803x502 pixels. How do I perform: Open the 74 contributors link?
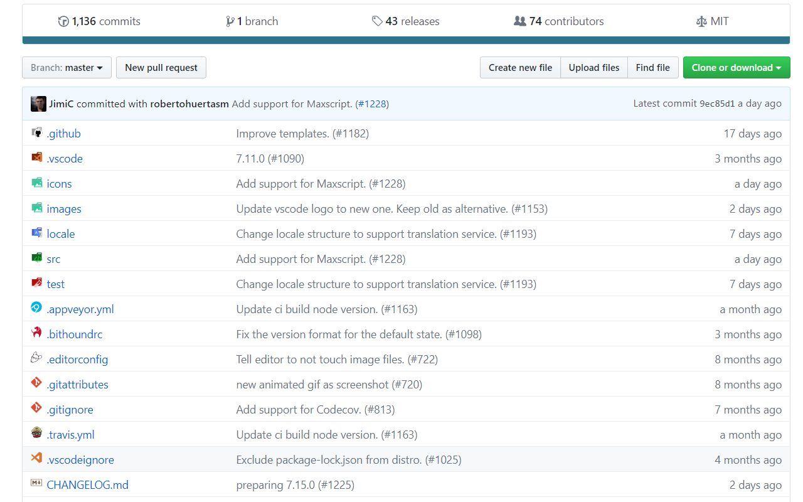coord(559,21)
